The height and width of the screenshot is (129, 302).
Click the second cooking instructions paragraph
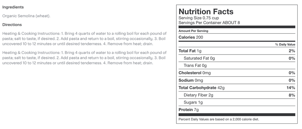tap(84, 58)
